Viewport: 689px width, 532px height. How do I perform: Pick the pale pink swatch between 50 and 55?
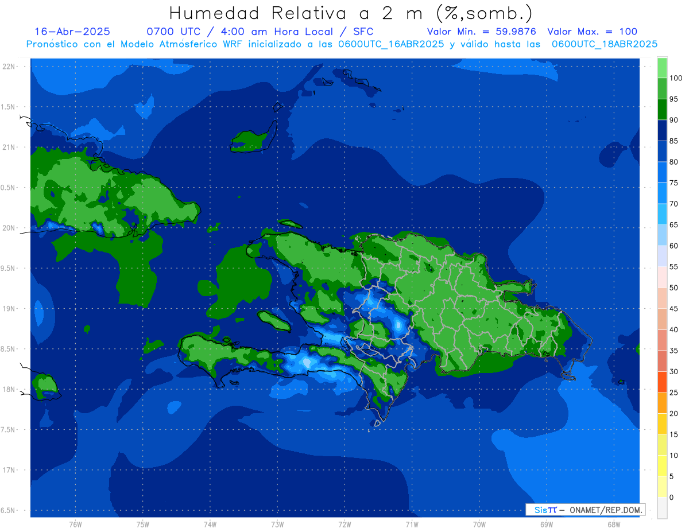coord(662,277)
